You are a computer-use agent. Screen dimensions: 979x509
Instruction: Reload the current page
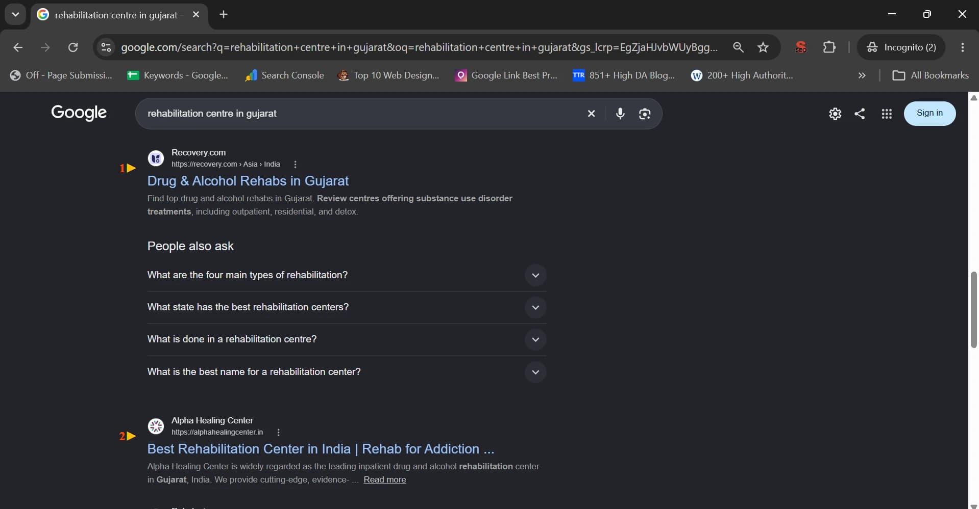click(73, 47)
